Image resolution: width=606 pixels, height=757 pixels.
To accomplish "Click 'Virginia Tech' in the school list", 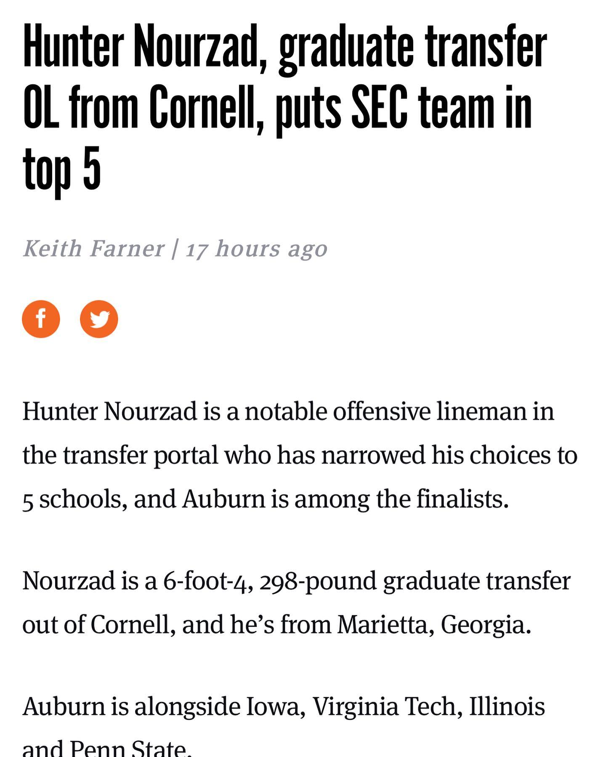I will (x=384, y=706).
